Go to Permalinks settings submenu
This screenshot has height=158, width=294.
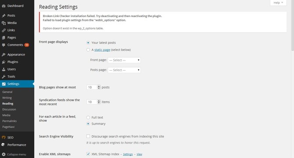(9, 121)
